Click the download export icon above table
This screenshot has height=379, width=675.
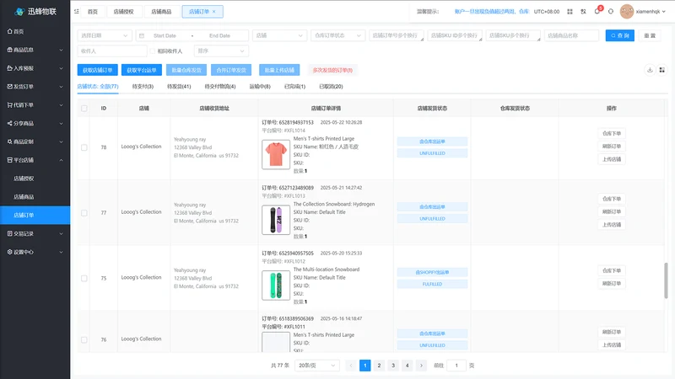(x=650, y=70)
